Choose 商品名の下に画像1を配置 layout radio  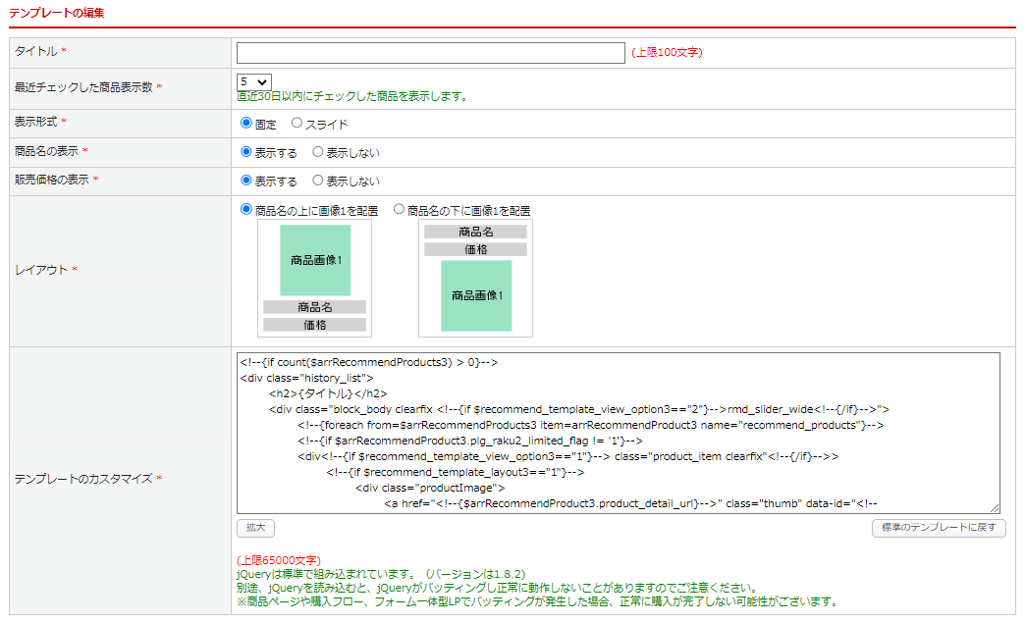pyautogui.click(x=400, y=209)
